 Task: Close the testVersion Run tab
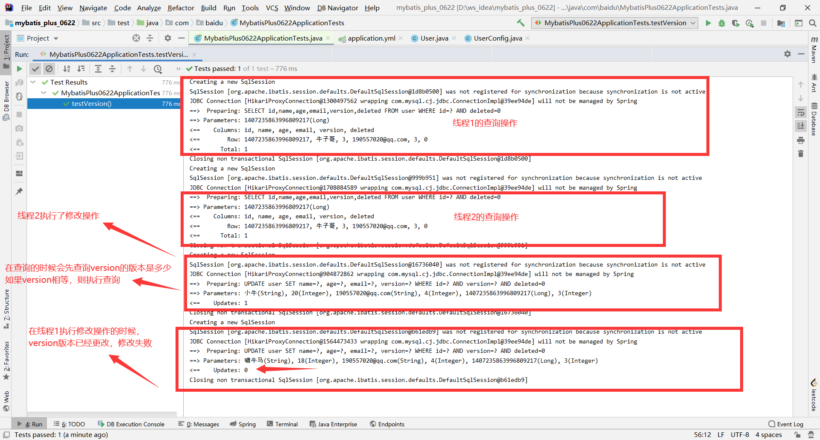click(194, 54)
